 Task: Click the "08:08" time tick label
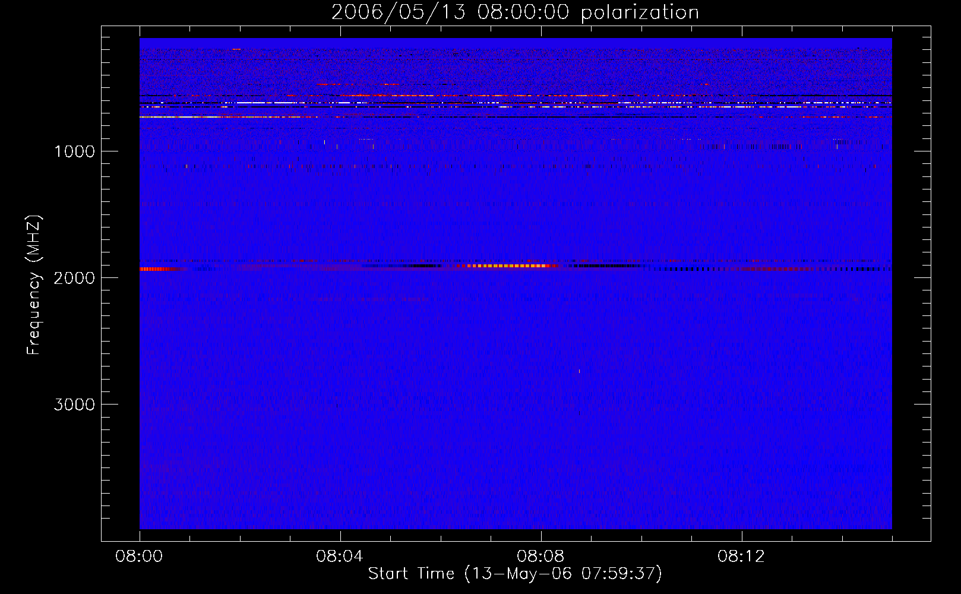[x=541, y=557]
